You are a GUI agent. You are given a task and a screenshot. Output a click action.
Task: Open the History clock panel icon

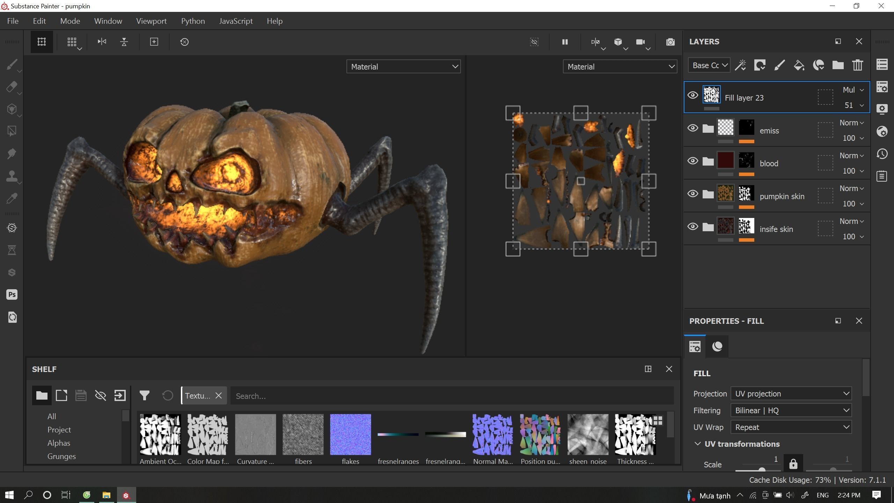pyautogui.click(x=882, y=154)
